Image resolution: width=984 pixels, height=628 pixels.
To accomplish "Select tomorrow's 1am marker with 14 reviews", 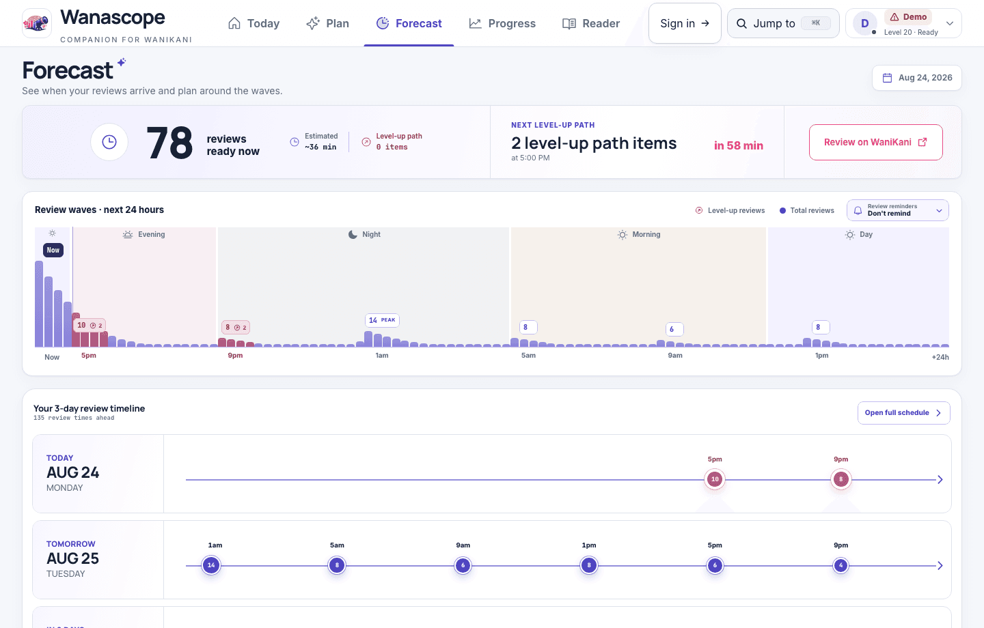I will coord(211,565).
